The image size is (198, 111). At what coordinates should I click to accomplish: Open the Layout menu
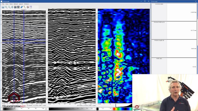[21, 4]
